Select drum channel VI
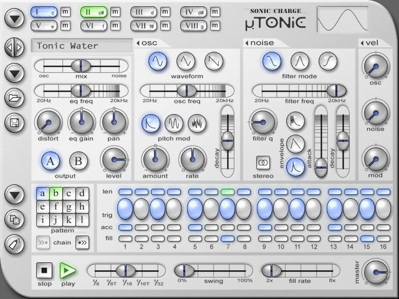399x299 pixels. tap(94, 26)
